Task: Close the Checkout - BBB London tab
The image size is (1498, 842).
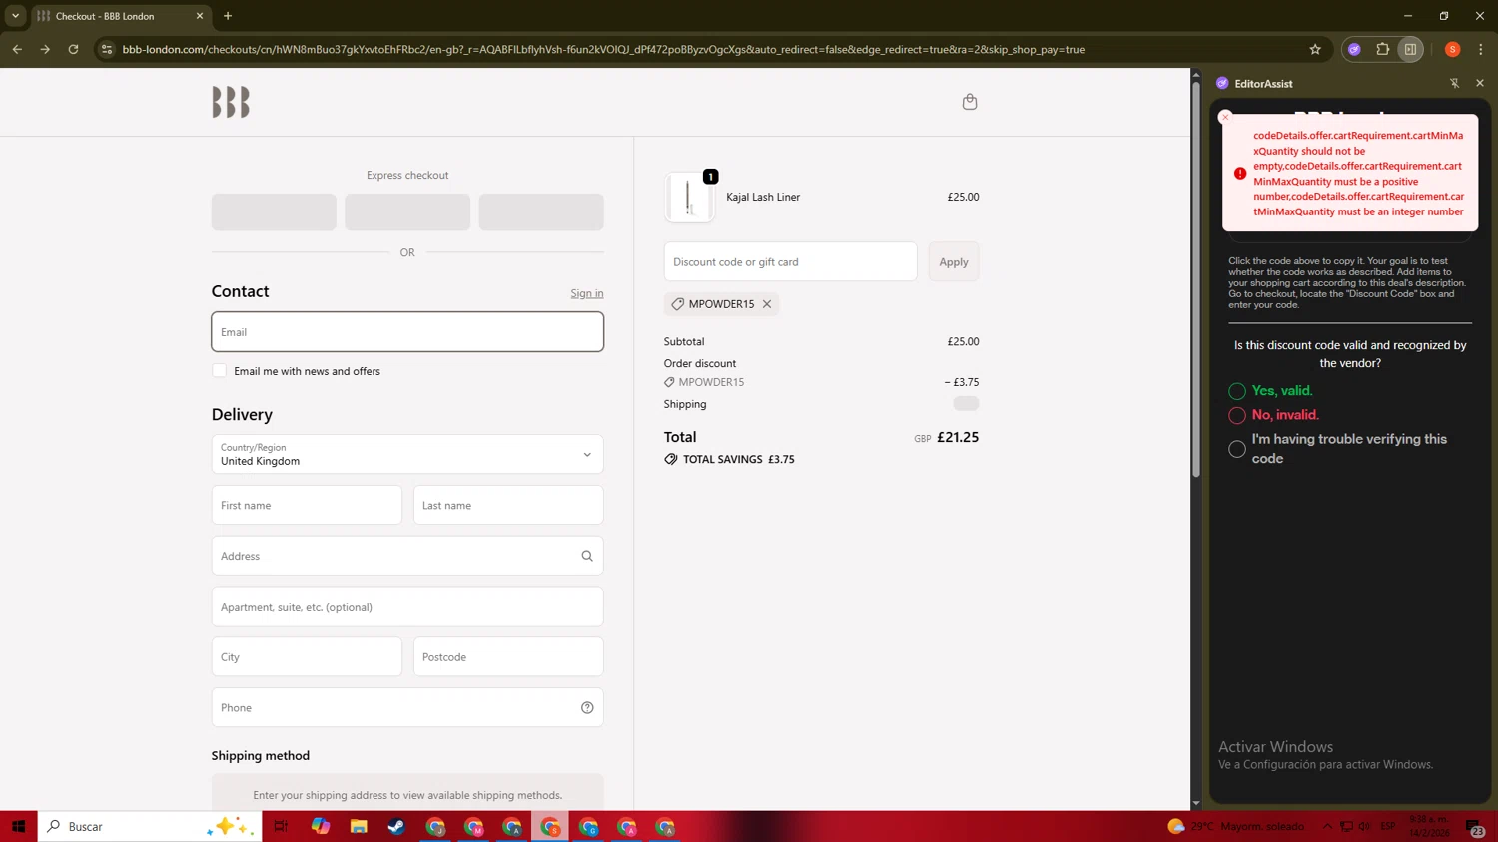Action: pyautogui.click(x=199, y=16)
